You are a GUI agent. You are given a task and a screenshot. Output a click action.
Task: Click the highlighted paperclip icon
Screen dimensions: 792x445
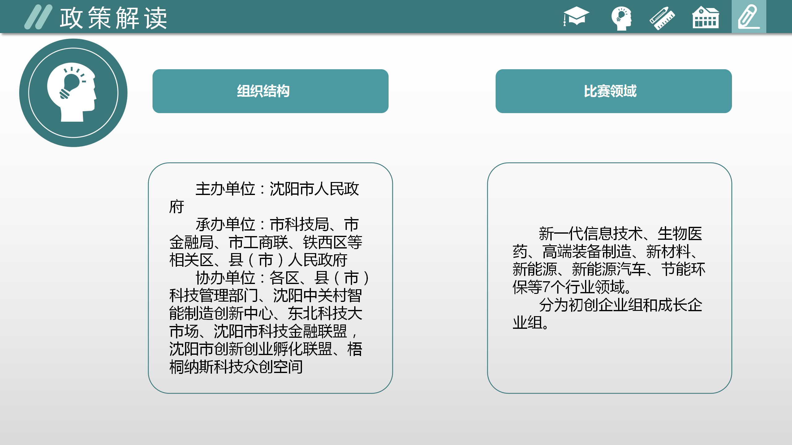[749, 17]
